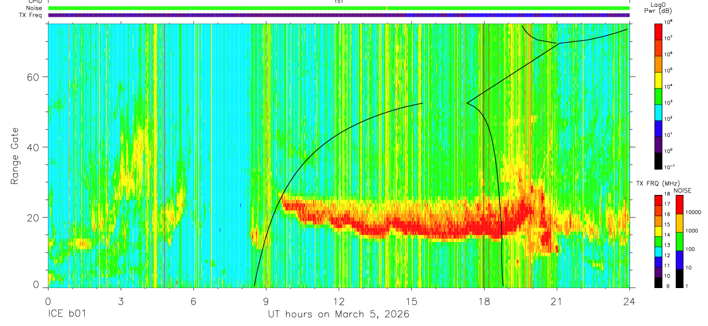Select the 'Lag0 Pwr (dB)' legend title
Viewport: 708px width, 326px height.
tap(658, 7)
